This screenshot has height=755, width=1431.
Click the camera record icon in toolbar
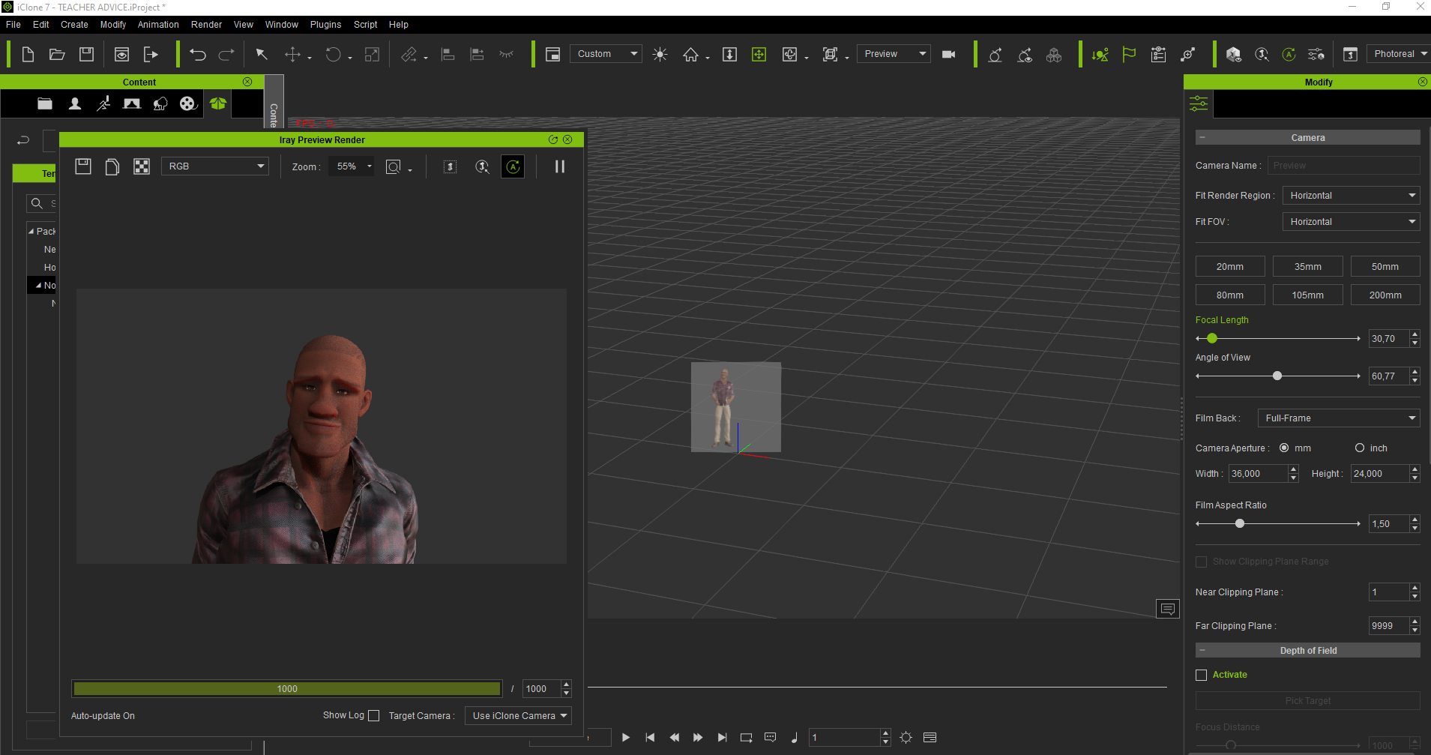tap(948, 54)
